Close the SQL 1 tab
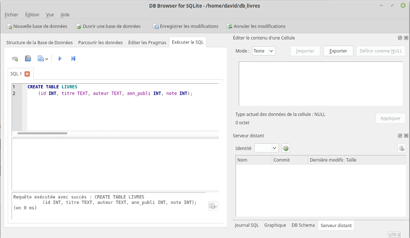Viewport: 410px width, 238px height. point(27,74)
